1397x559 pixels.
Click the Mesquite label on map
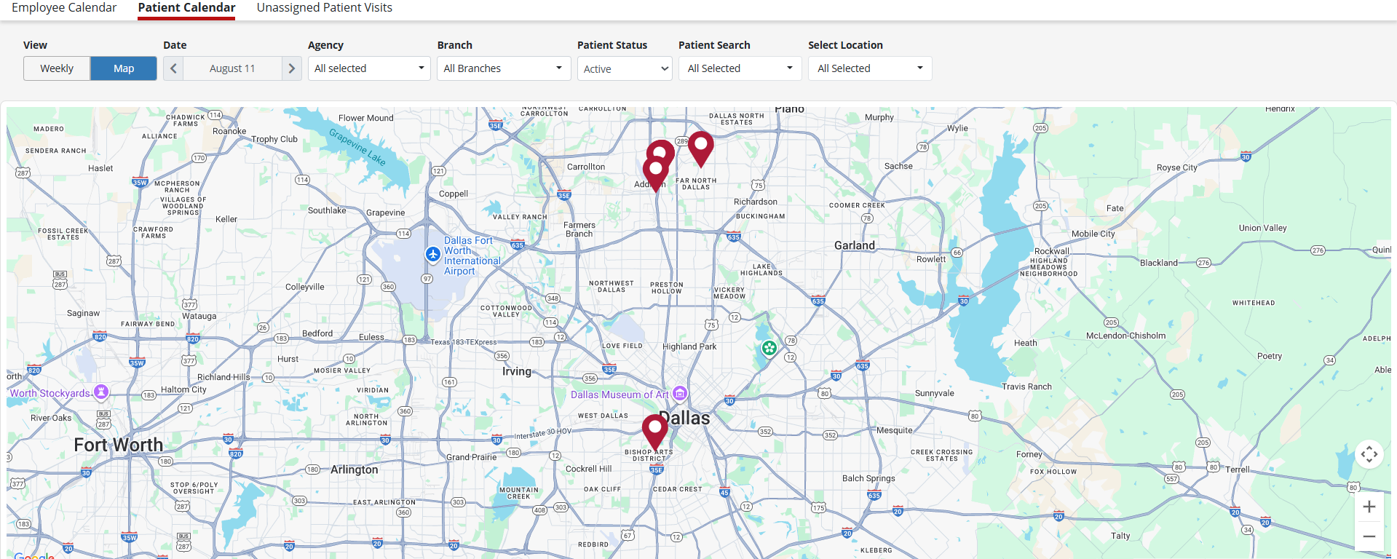tap(895, 430)
